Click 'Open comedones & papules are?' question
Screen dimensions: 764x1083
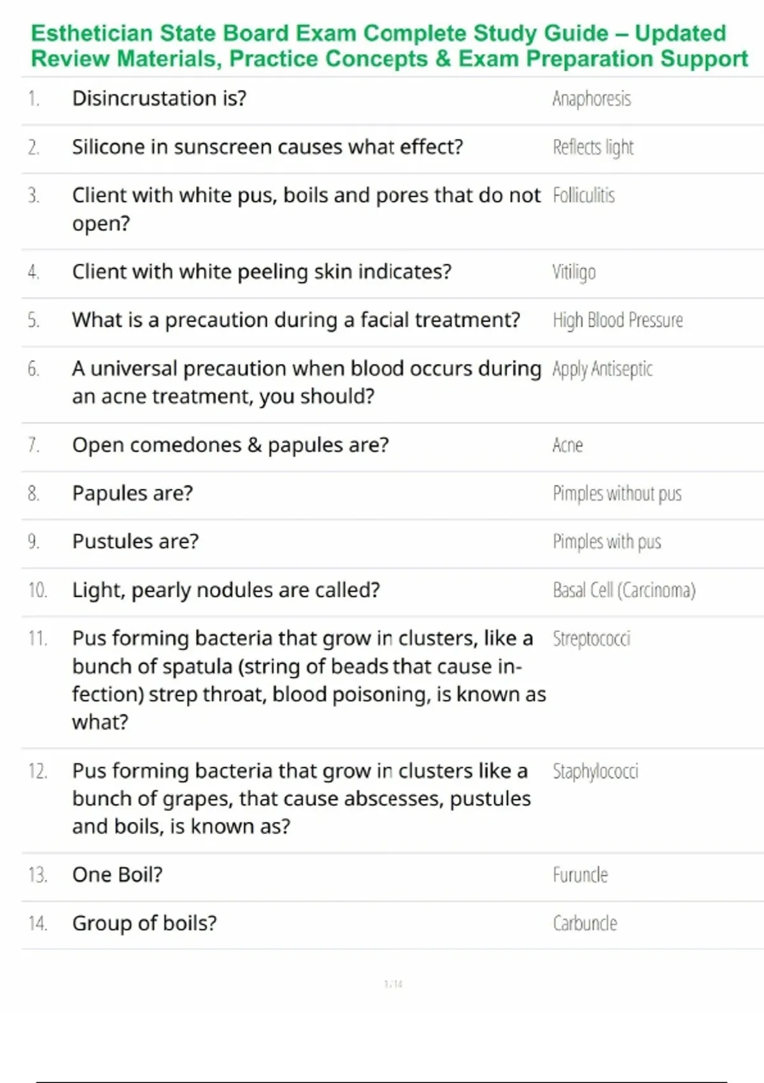click(230, 445)
